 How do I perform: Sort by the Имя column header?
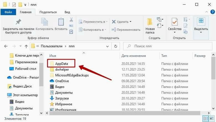(53, 56)
